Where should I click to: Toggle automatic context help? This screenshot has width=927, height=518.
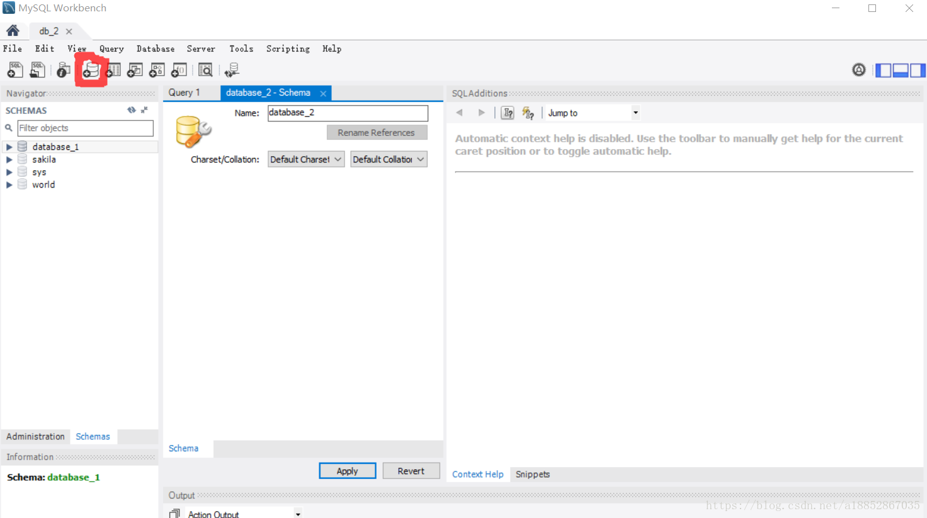(528, 113)
